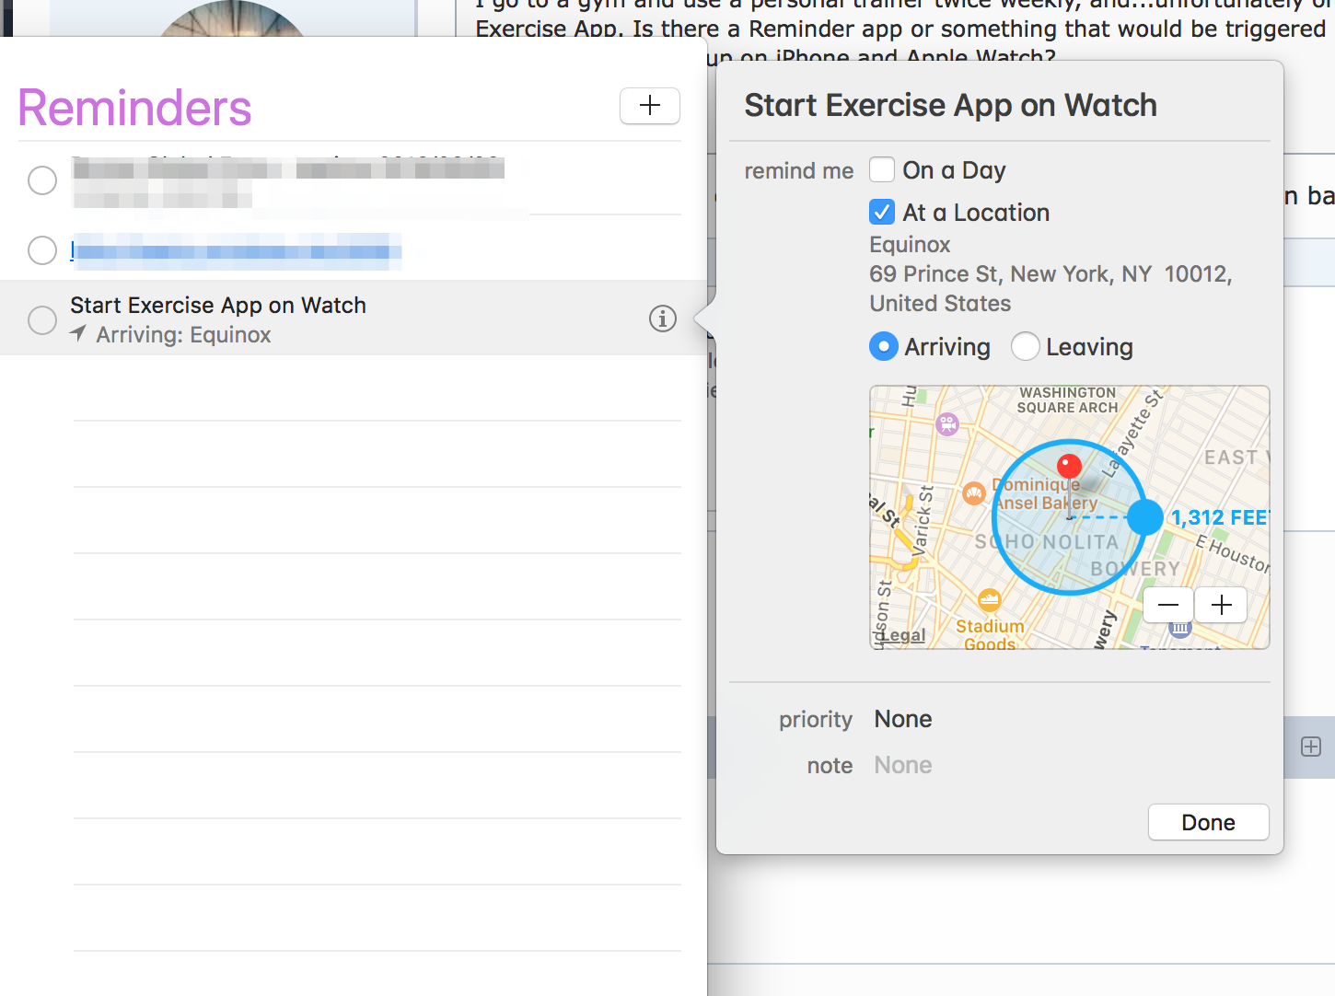
Task: Select the Leaving radio option
Action: 1026,347
